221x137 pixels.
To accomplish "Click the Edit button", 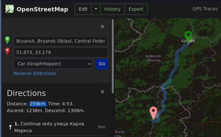I will point(83,9).
